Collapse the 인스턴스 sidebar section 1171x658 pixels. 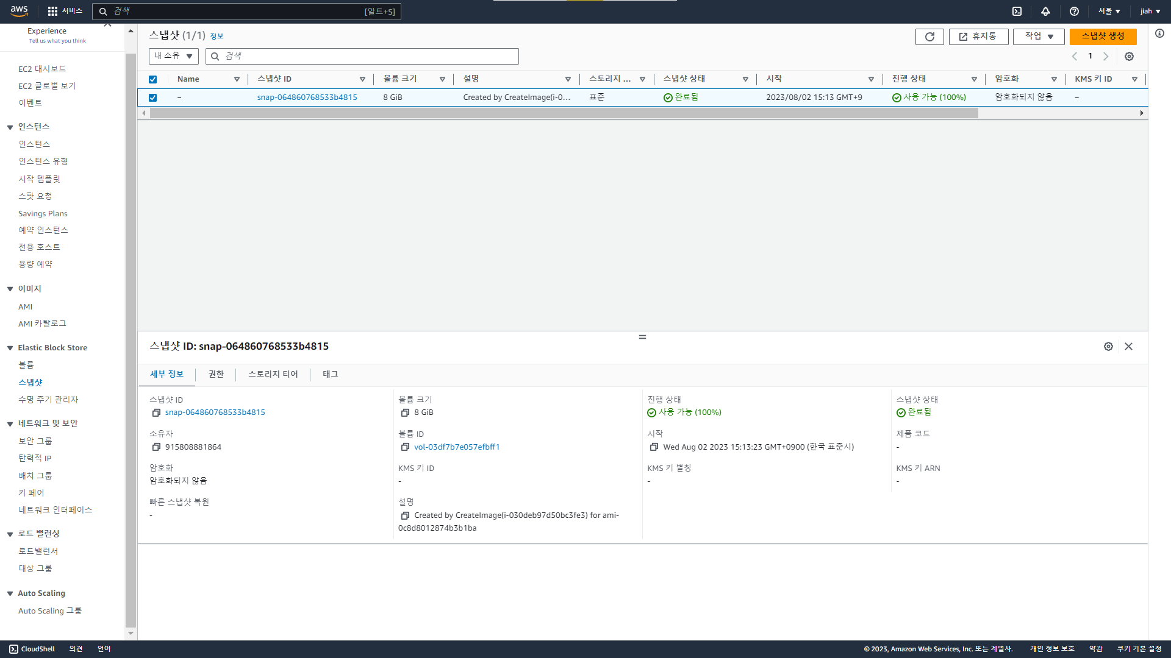click(x=10, y=127)
